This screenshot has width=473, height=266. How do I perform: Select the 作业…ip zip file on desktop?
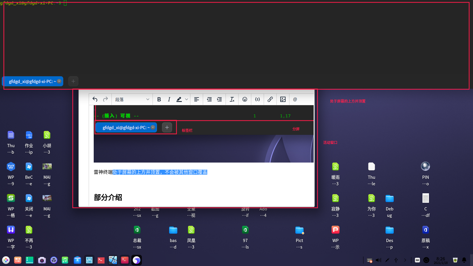tap(29, 142)
